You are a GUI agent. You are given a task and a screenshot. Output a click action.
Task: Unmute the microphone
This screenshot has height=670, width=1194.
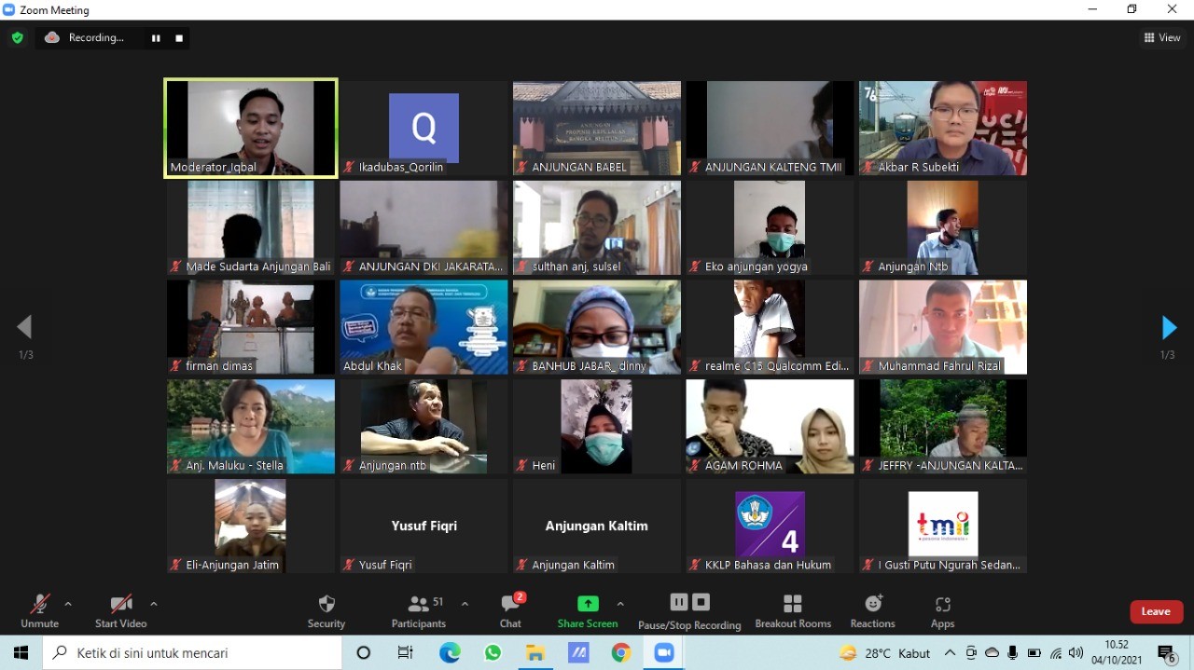coord(39,610)
